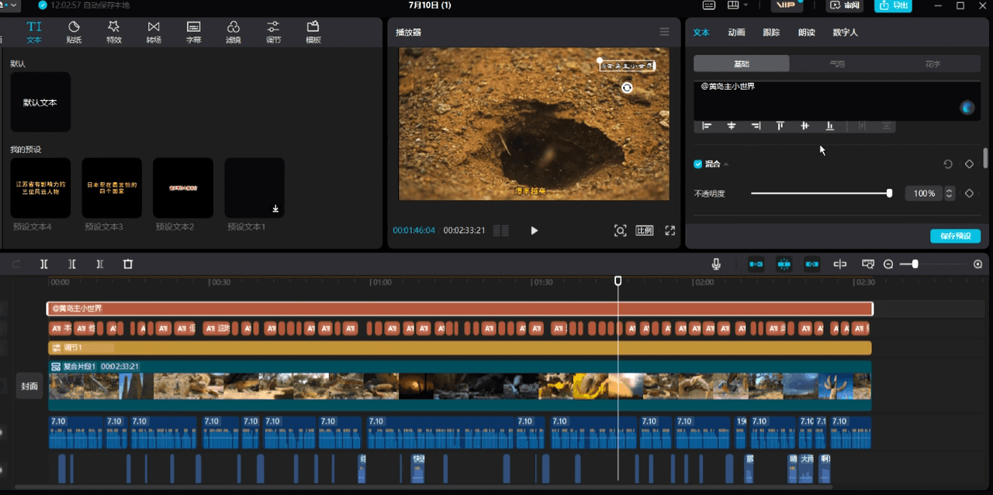Delete the selected clip with trash icon
The width and height of the screenshot is (993, 495).
tap(128, 264)
